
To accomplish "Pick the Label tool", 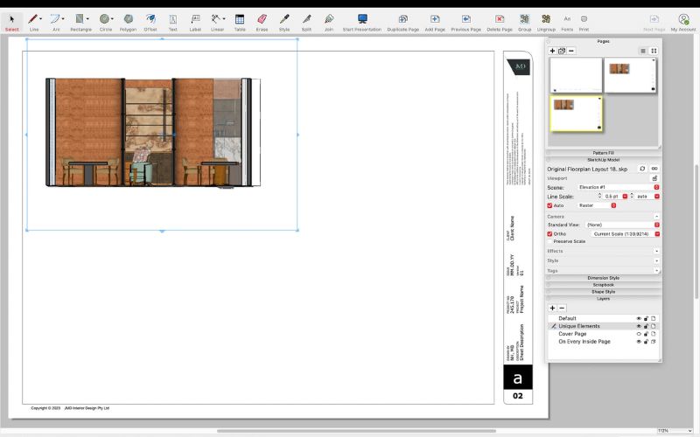I will [195, 22].
